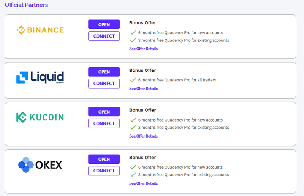View Binance See Offer Details link
This screenshot has height=196, width=304.
pyautogui.click(x=144, y=49)
